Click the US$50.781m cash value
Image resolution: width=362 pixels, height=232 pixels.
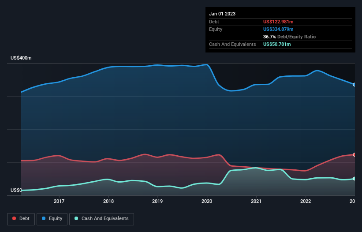click(x=277, y=44)
